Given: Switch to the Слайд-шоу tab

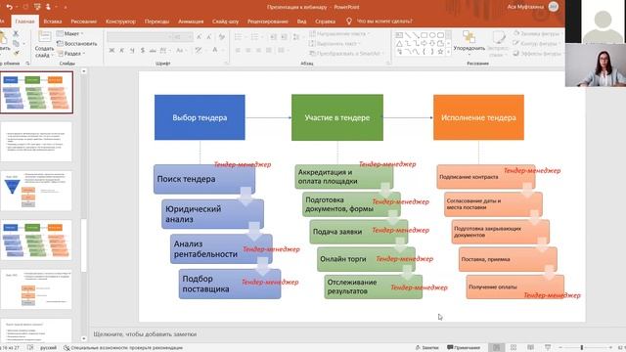Looking at the screenshot, I should (225, 22).
